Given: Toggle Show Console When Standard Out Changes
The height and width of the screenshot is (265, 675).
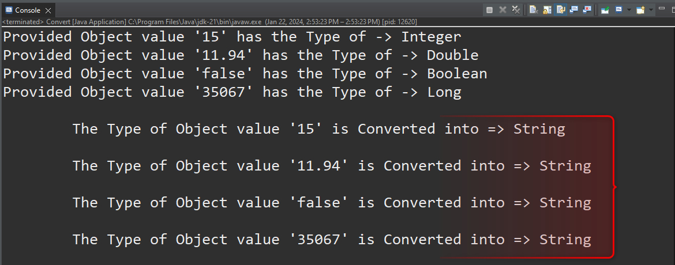Looking at the screenshot, I should tap(573, 10).
